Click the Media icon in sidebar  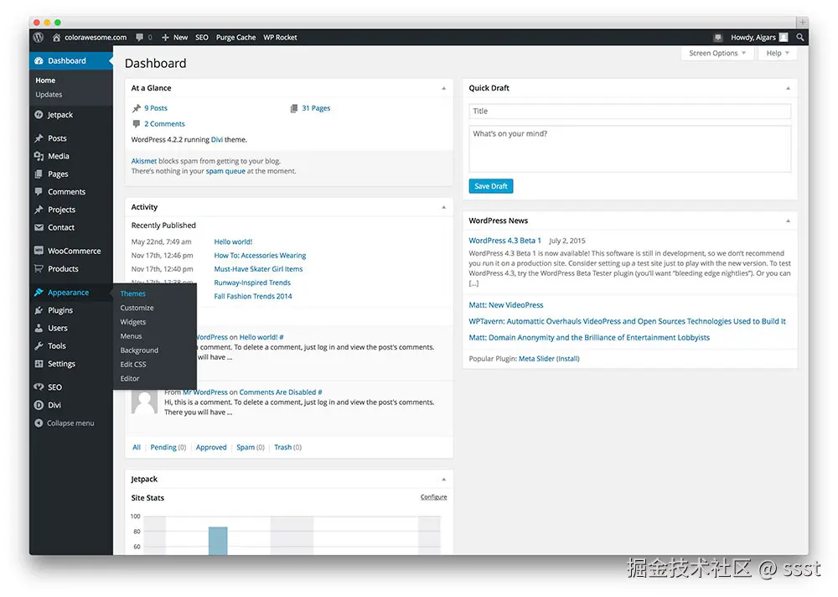pos(39,156)
